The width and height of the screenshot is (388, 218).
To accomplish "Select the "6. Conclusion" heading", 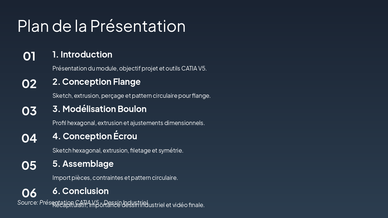I will pyautogui.click(x=80, y=191).
